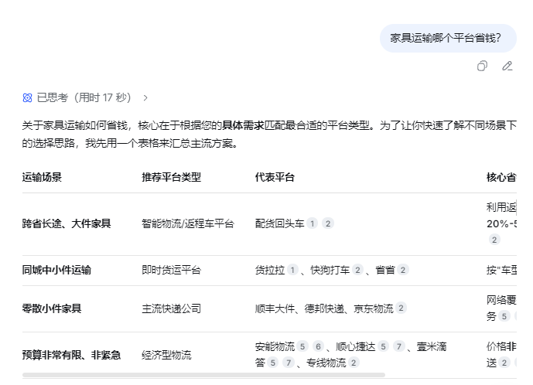This screenshot has width=533, height=385.
Task: Open citation 2 below 20% in first row
Action: 494,240
